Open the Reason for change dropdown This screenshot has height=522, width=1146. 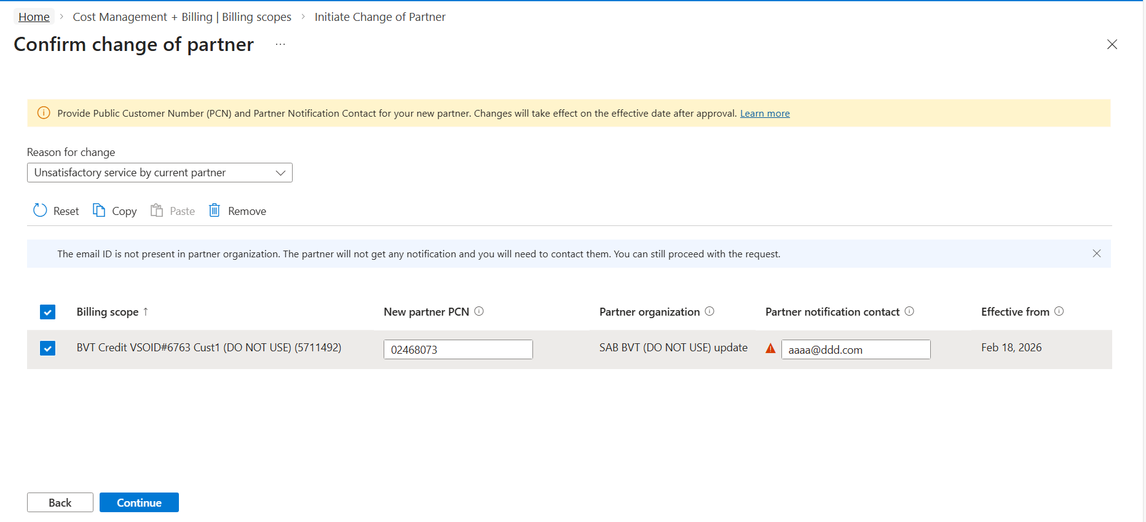159,173
